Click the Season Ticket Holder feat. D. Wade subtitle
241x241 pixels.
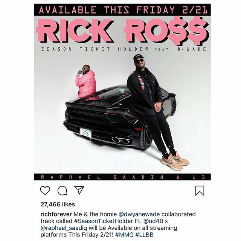point(124,49)
